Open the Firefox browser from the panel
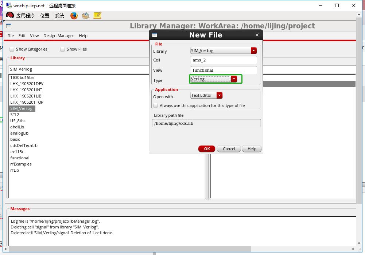The width and height of the screenshot is (365, 255). click(74, 15)
